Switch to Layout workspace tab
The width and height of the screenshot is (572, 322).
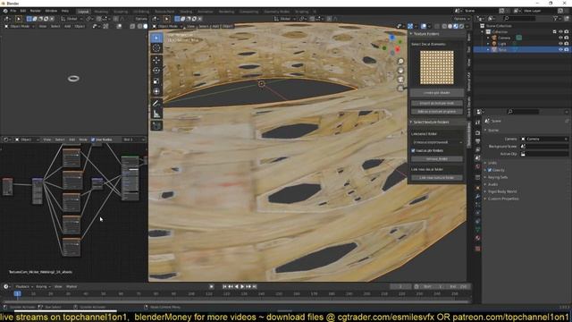tap(83, 12)
